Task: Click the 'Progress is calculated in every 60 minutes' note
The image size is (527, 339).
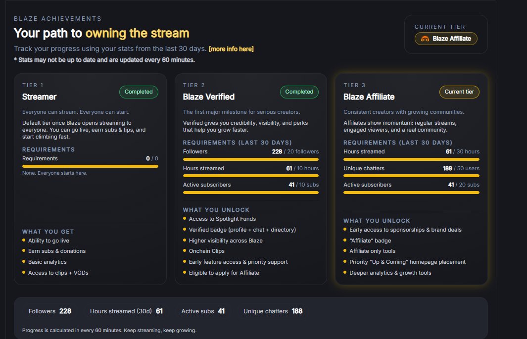Action: tap(109, 330)
